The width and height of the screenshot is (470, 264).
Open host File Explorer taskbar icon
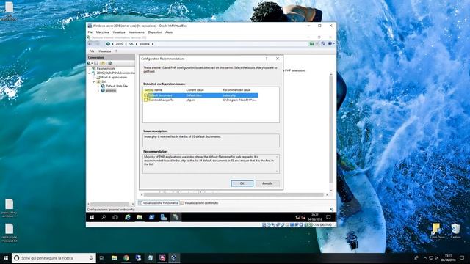[114, 257]
